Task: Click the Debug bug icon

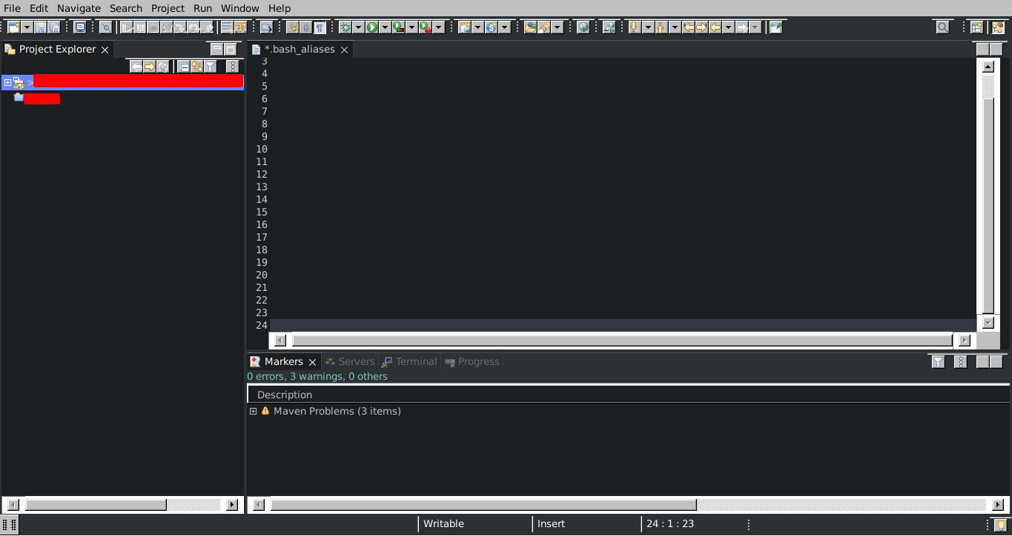Action: [x=345, y=27]
